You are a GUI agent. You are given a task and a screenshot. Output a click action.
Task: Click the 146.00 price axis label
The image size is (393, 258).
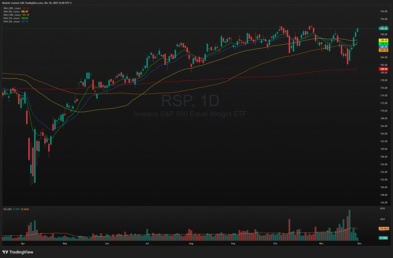click(x=384, y=203)
